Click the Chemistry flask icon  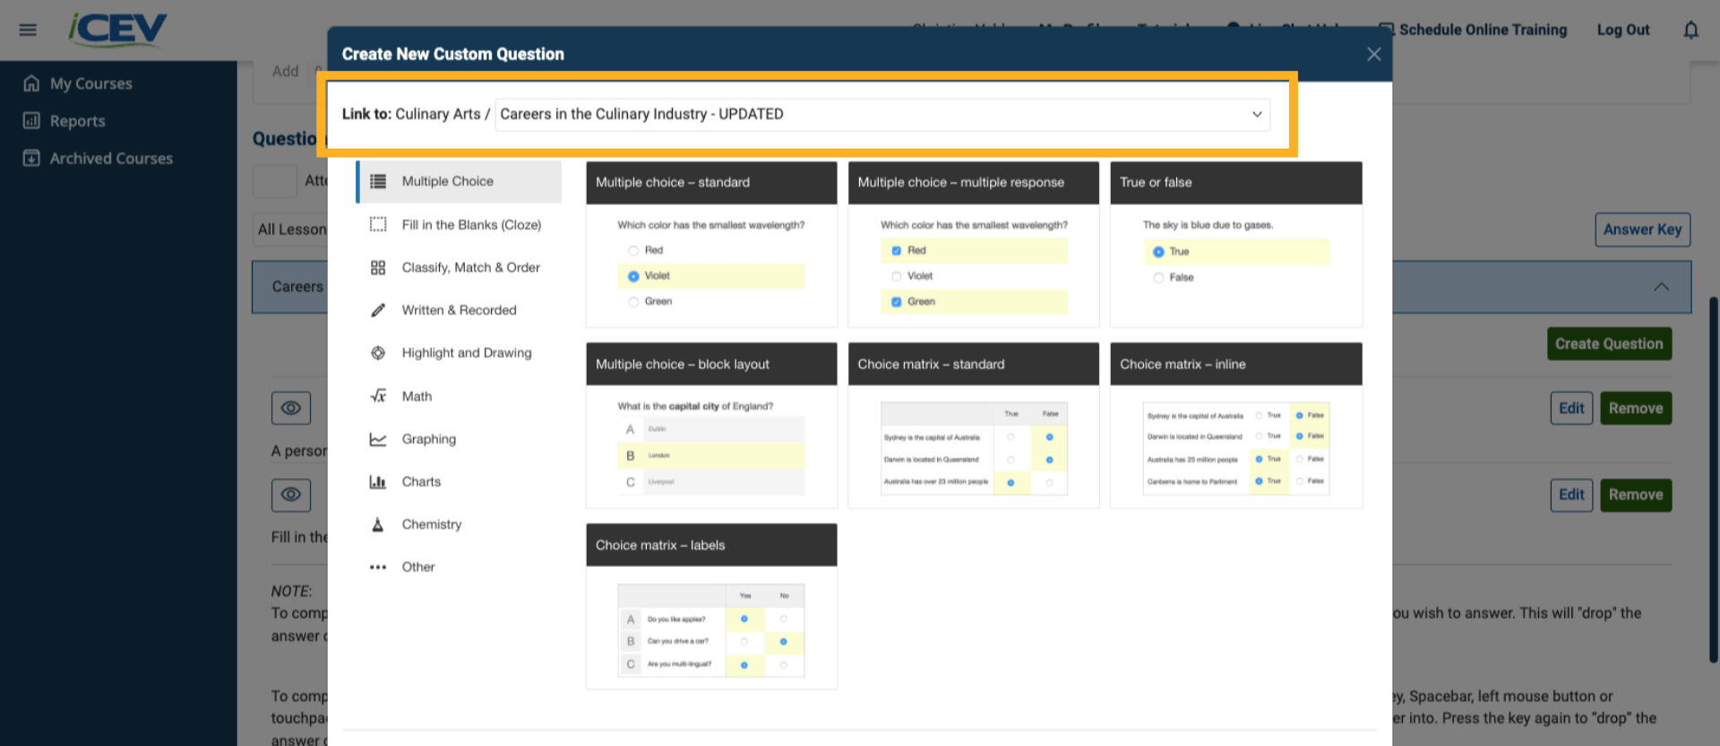[x=378, y=525]
